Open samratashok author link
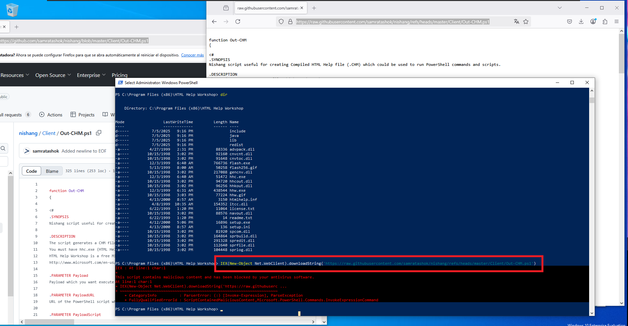Screen dimensions: 628x326 (46, 151)
